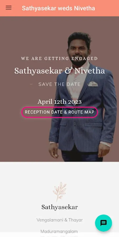
Task: Tap the April 12th 2023 date text
Action: [60, 102]
